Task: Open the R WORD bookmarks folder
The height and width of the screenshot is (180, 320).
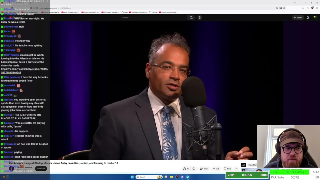Action: pyautogui.click(x=153, y=12)
